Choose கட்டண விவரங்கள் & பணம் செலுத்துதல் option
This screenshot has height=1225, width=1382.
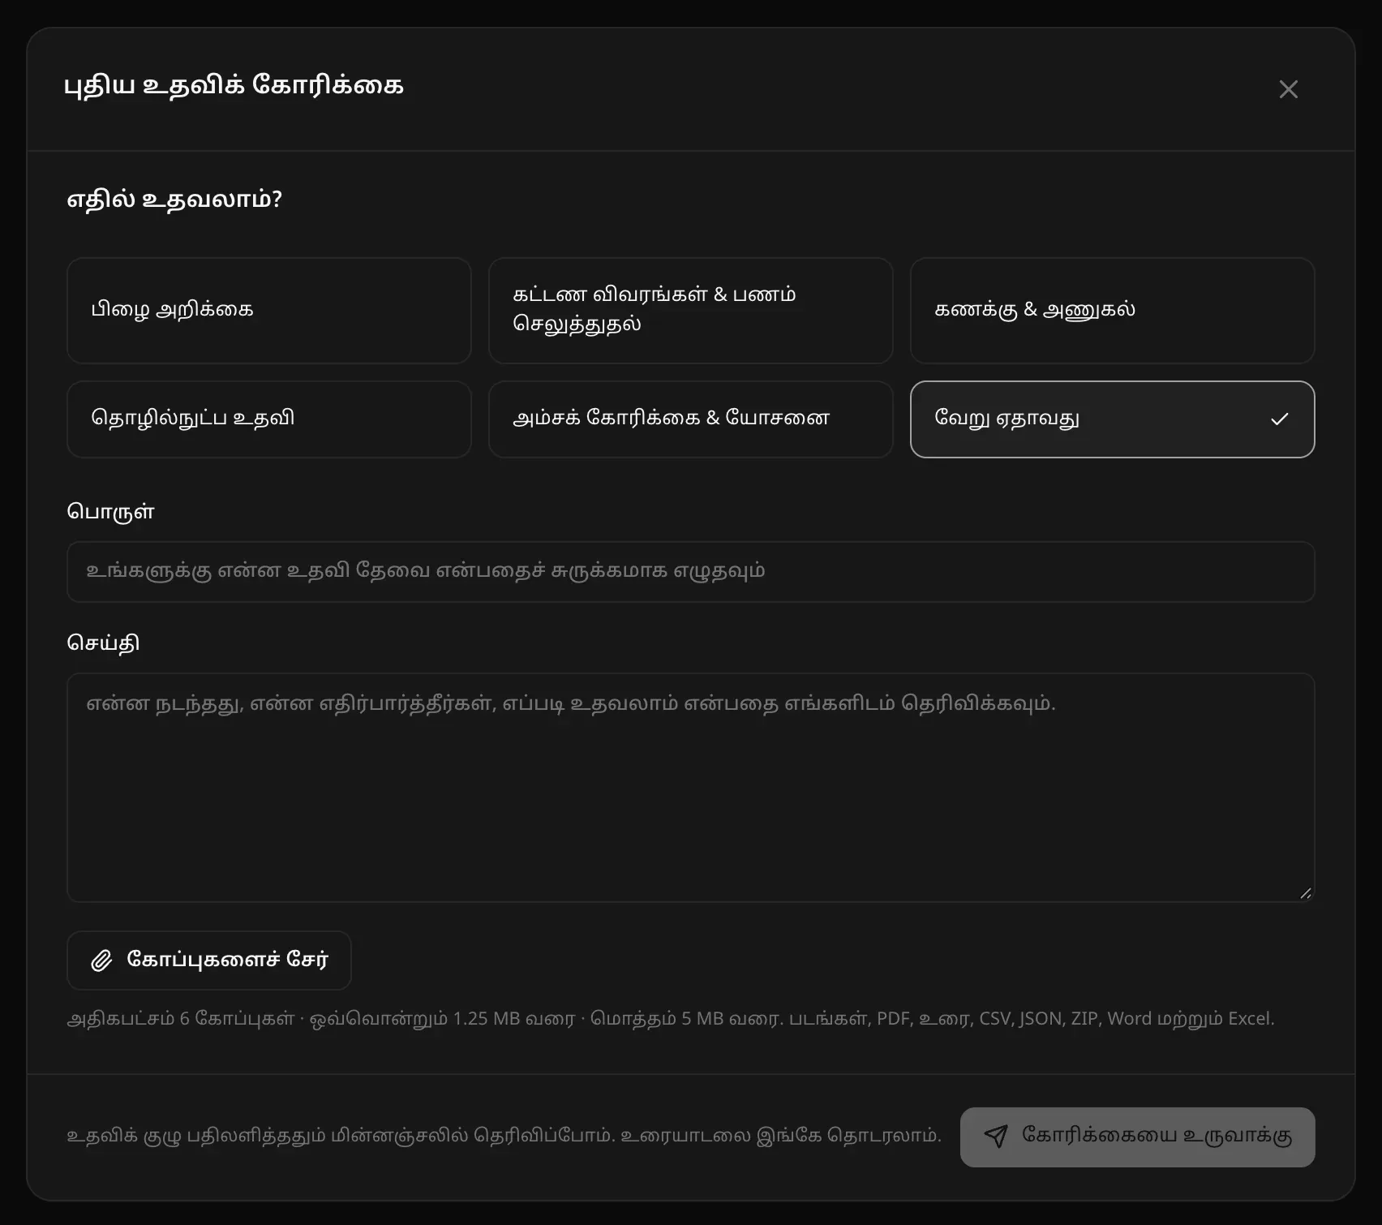691,311
